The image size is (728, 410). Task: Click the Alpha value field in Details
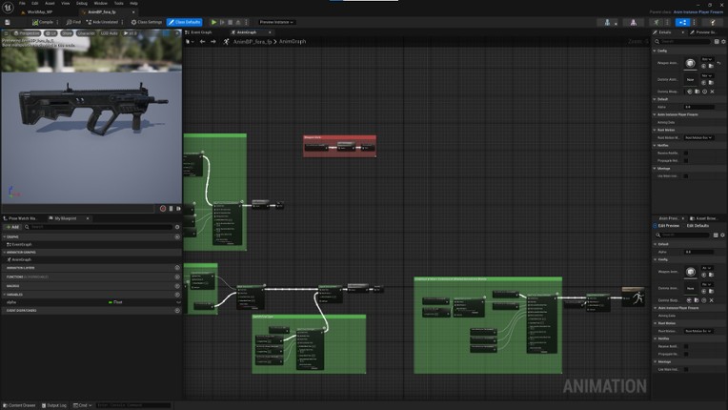click(x=698, y=106)
